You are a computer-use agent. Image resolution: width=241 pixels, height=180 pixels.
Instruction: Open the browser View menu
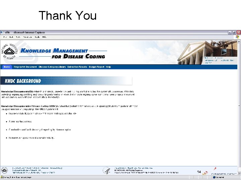(18, 37)
